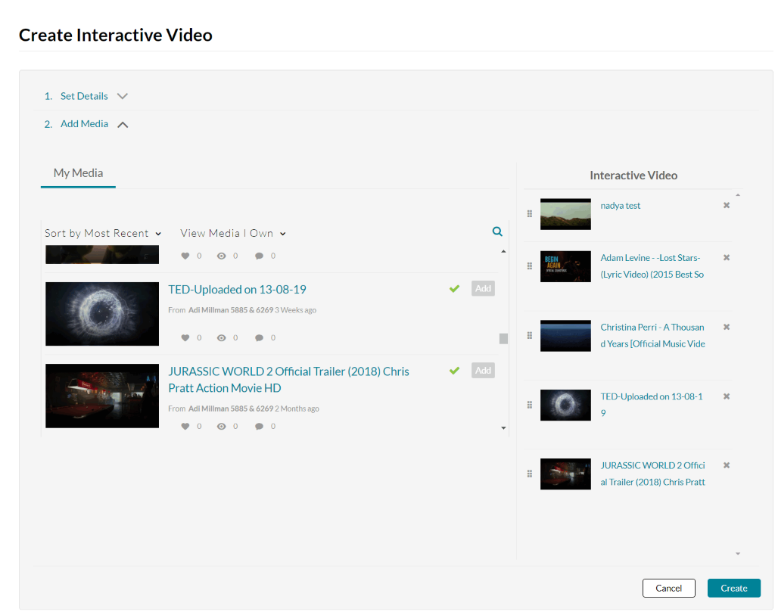The width and height of the screenshot is (775, 612).
Task: Click JURASSIC WORLD small thumbnail in playlist
Action: tap(565, 474)
